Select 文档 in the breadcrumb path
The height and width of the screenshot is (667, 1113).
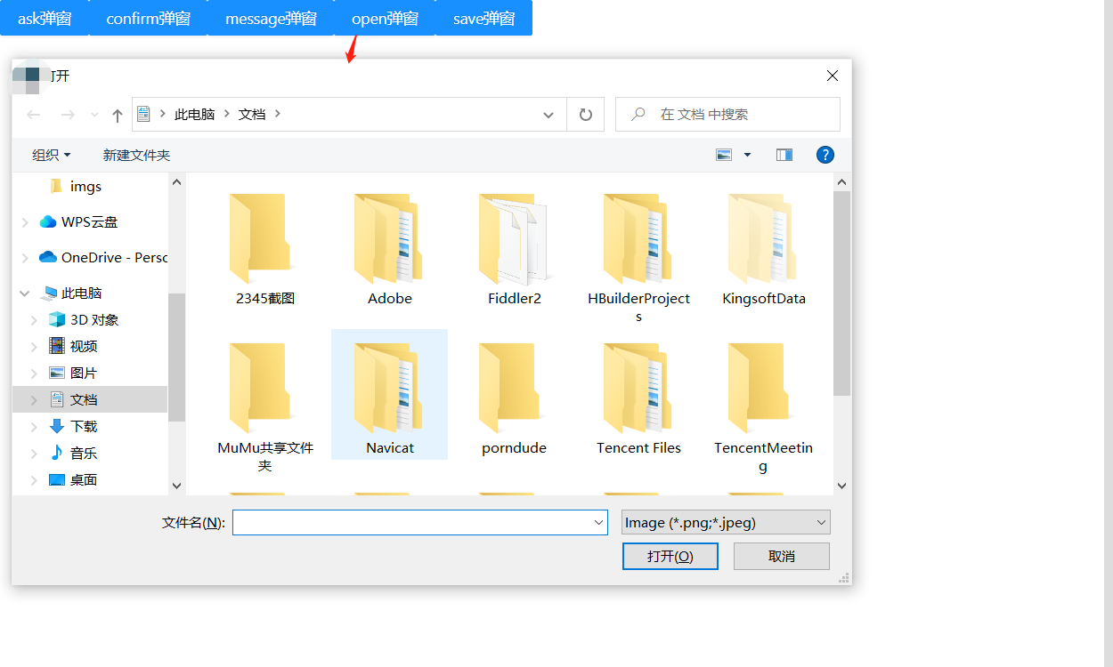pos(254,114)
